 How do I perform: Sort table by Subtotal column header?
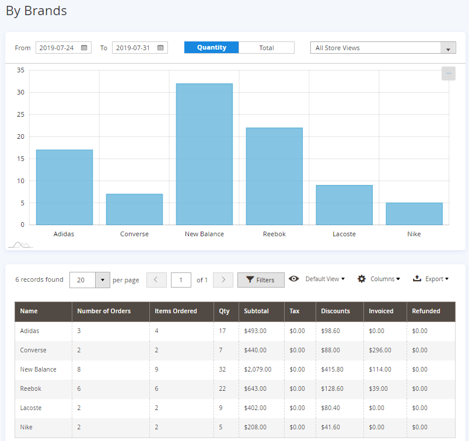[x=256, y=311]
